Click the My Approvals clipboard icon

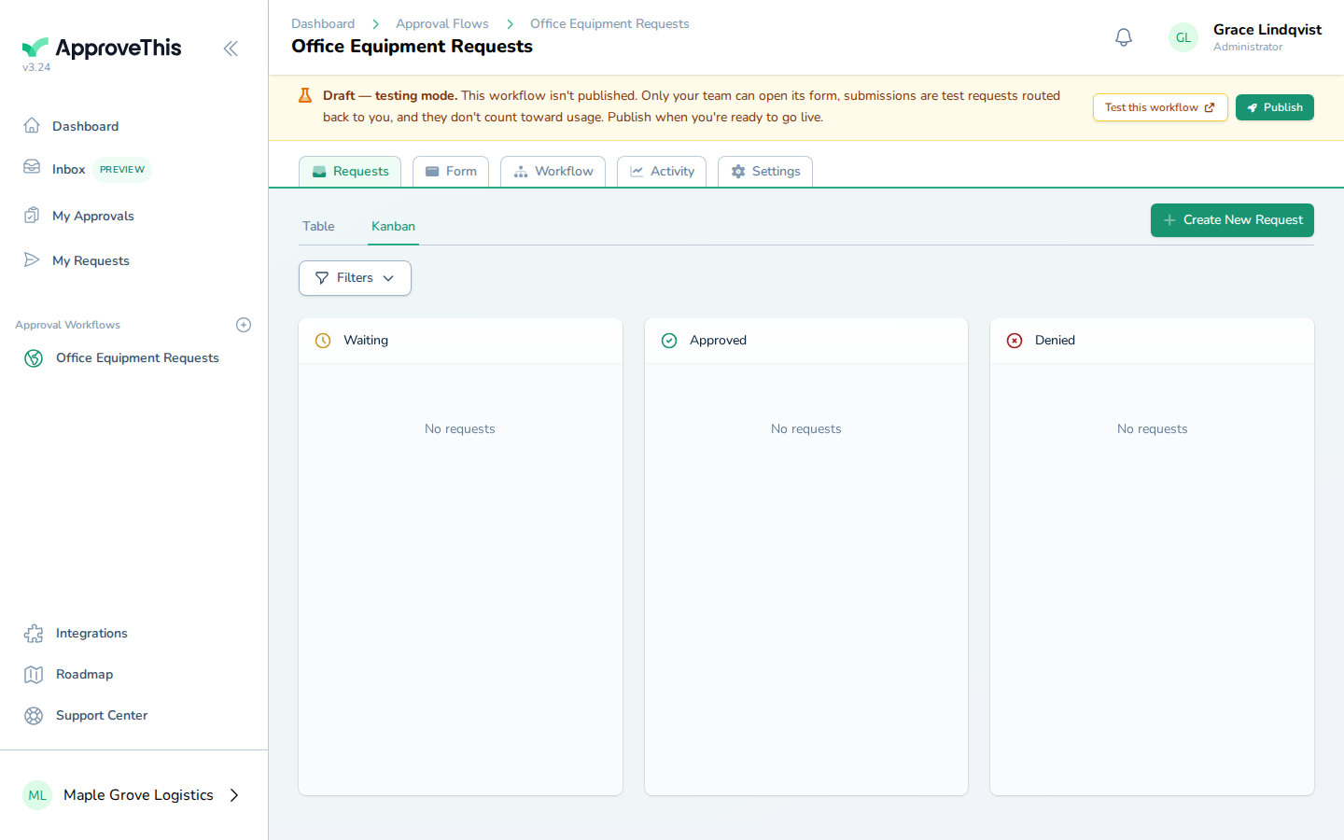pyautogui.click(x=32, y=216)
